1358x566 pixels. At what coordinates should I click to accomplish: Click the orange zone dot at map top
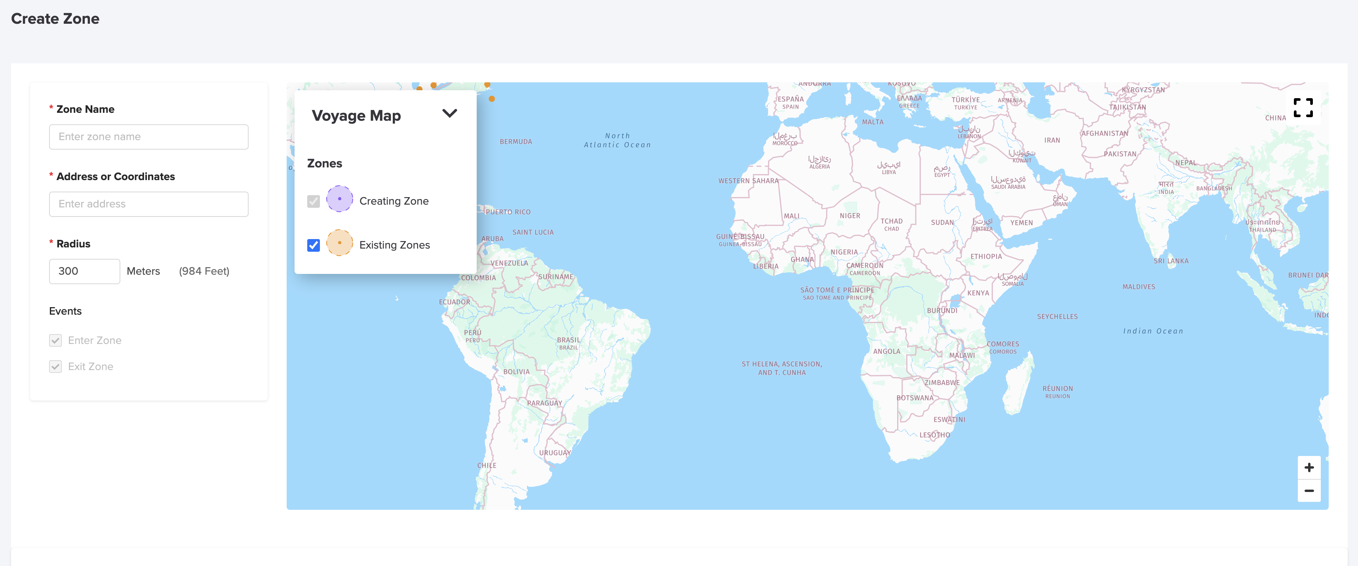(434, 85)
